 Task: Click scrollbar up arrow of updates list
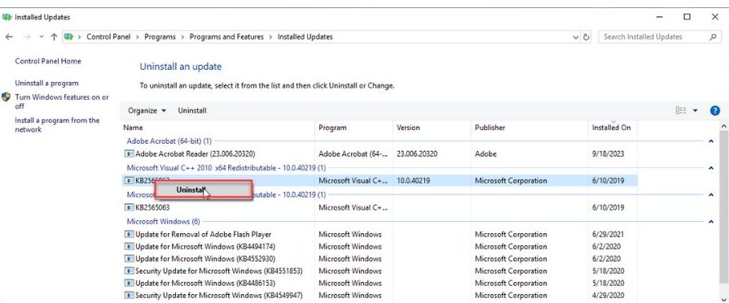(x=724, y=126)
